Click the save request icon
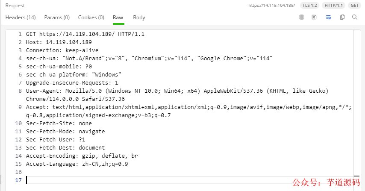This screenshot has width=365, height=191. click(314, 17)
